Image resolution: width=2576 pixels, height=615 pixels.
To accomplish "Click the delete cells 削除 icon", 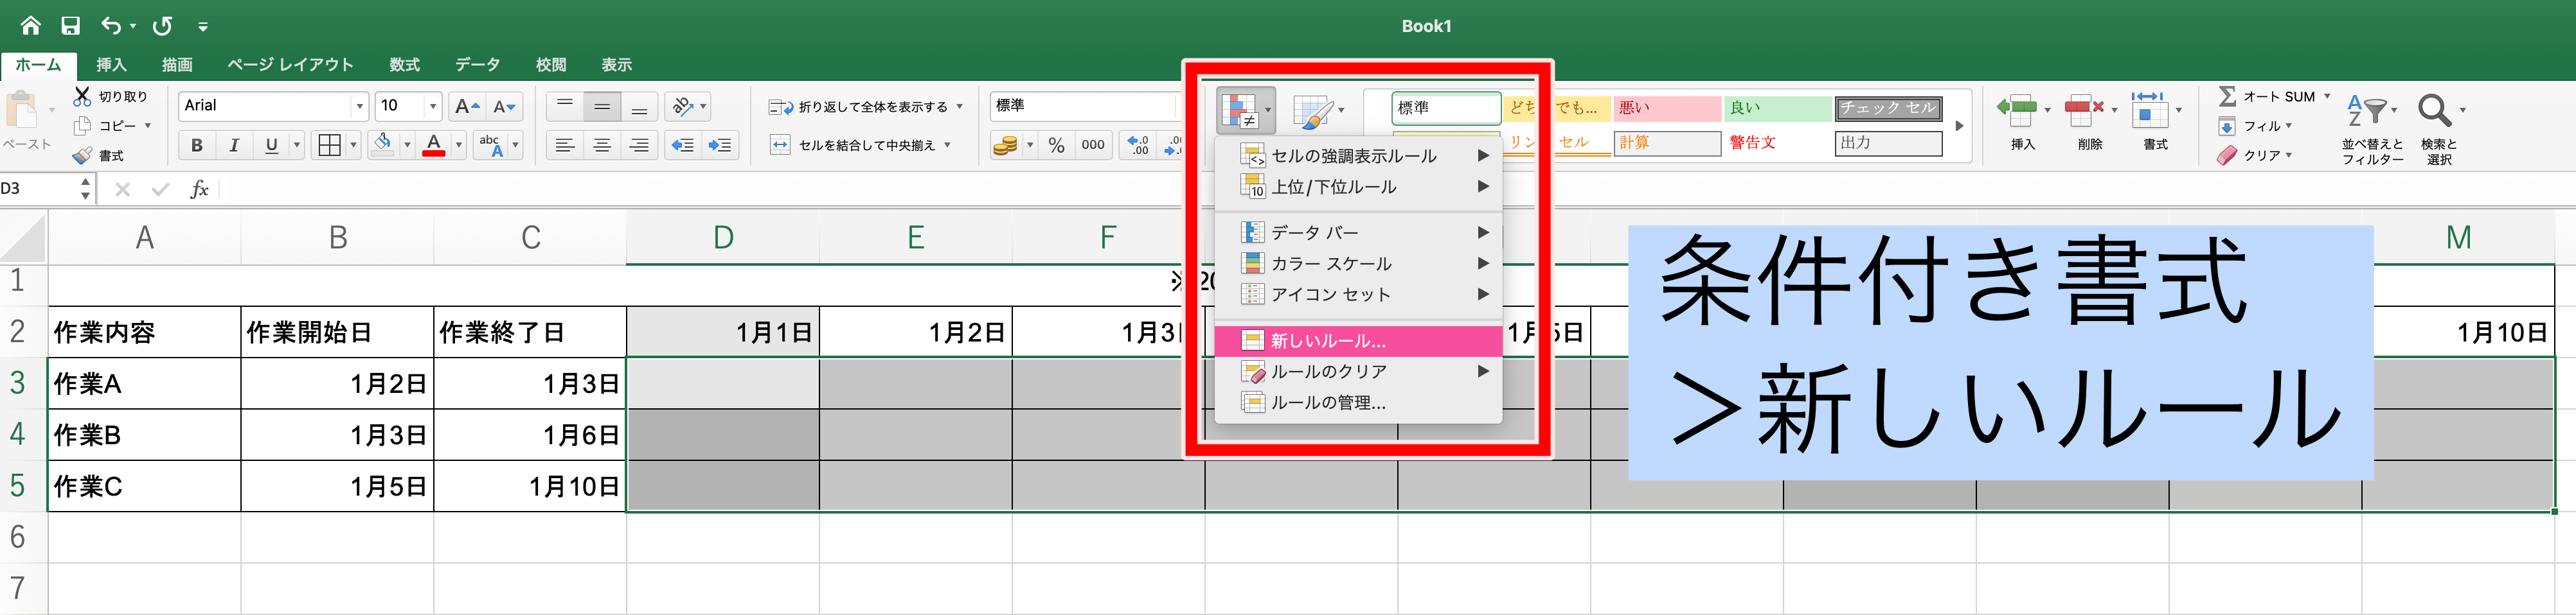I will [2085, 110].
